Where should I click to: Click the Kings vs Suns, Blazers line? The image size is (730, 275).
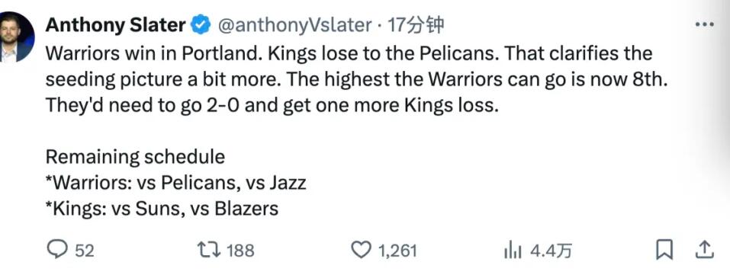point(162,209)
